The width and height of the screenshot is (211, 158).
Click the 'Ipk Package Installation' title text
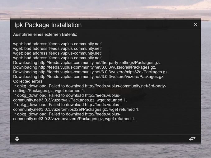point(48,25)
